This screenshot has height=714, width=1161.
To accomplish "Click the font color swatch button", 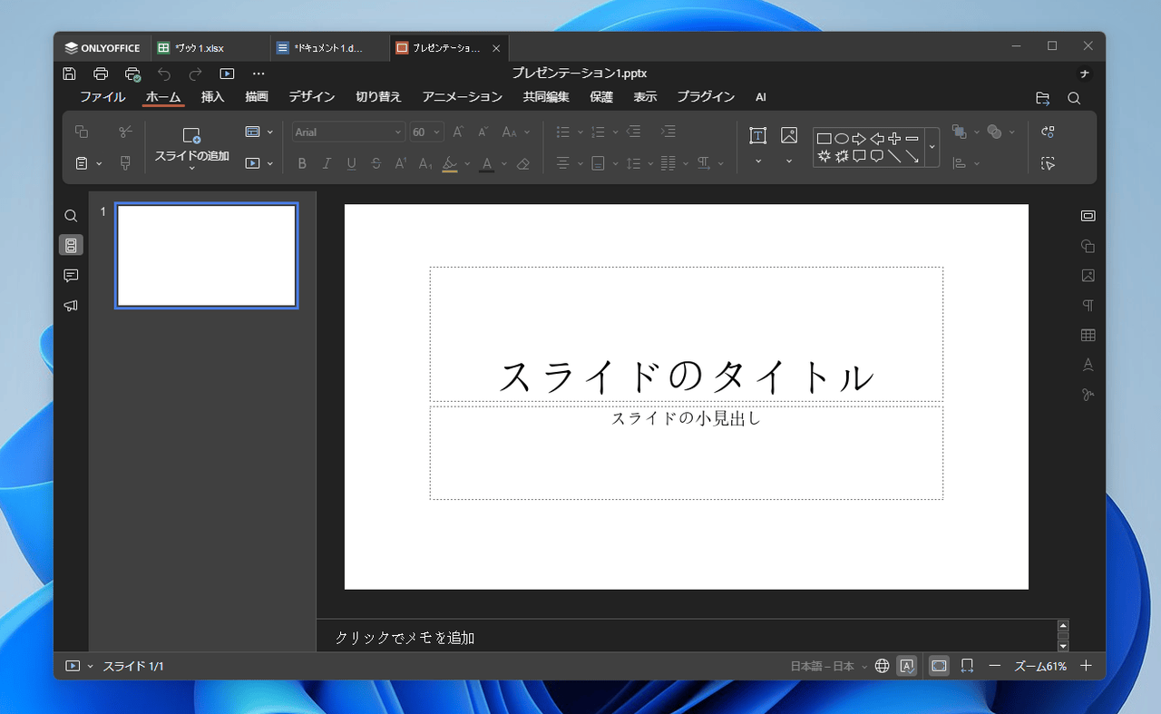I will (487, 163).
